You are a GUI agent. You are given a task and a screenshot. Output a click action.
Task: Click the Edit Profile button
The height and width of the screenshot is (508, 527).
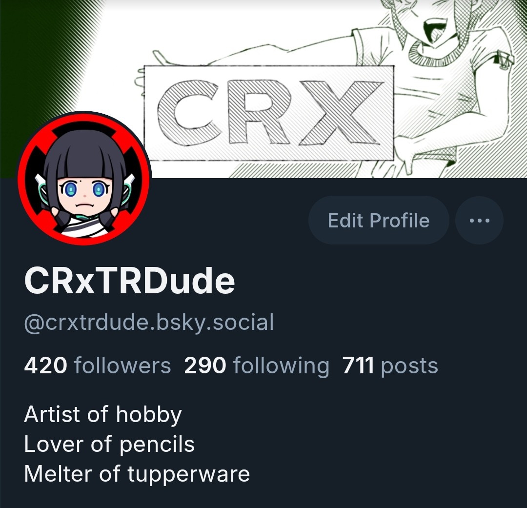point(379,221)
